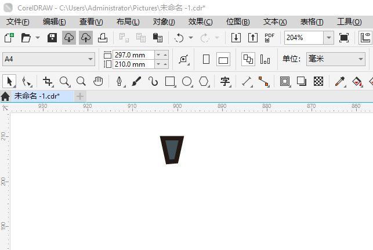This screenshot has width=373, height=250.
Task: Select the Interactive Fill bucket tool
Action: [357, 81]
